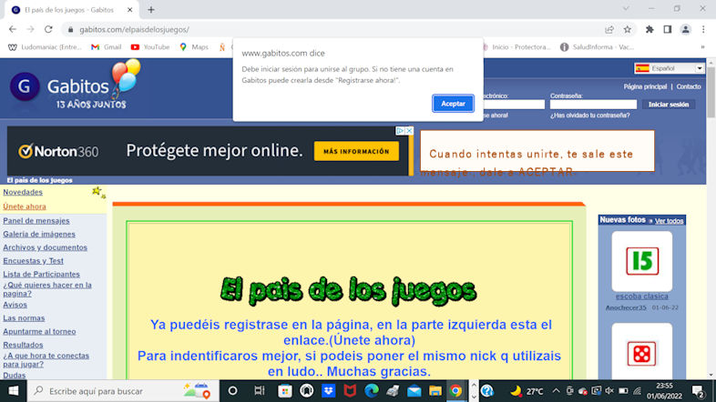
Task: Close the Norton ad with X icon
Action: coord(409,131)
